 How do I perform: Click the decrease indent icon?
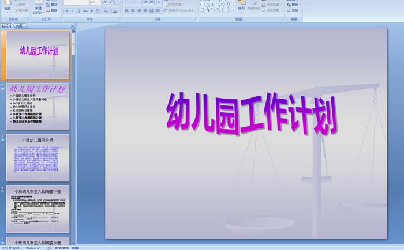145,2
